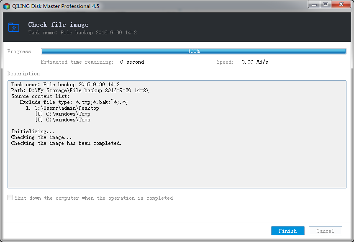This screenshot has height=242, width=354.
Task: Enable shut down computer when completed checkbox
Action: click(10, 198)
